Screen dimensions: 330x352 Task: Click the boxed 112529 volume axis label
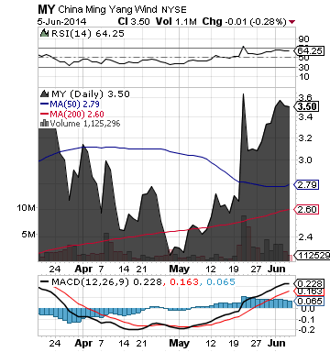pyautogui.click(x=312, y=255)
